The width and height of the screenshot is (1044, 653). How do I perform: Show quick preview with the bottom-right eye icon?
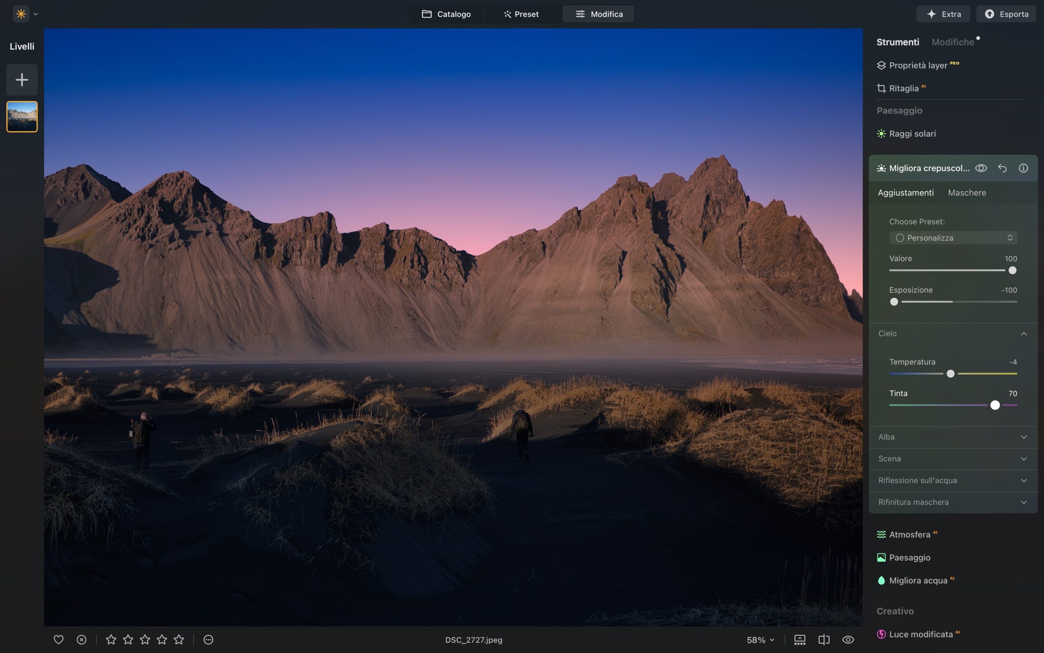pos(849,640)
